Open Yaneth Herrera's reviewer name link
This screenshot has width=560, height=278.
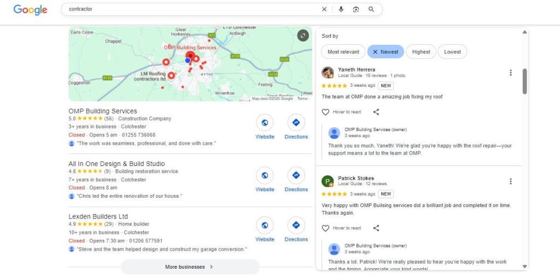[357, 69]
